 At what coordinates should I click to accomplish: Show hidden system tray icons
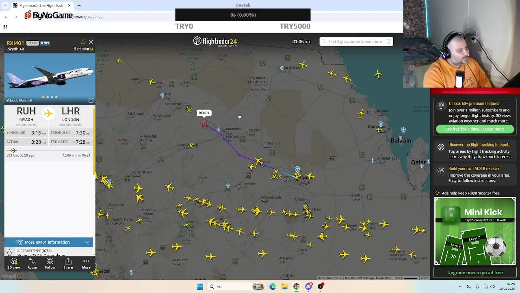point(460,286)
